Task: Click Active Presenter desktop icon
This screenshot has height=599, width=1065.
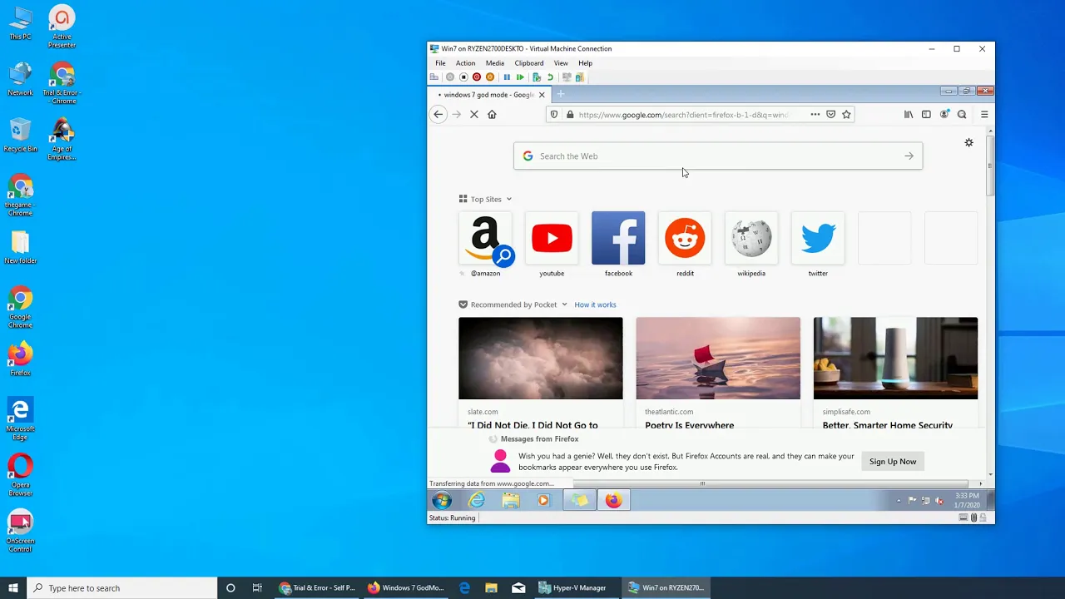Action: 62,27
